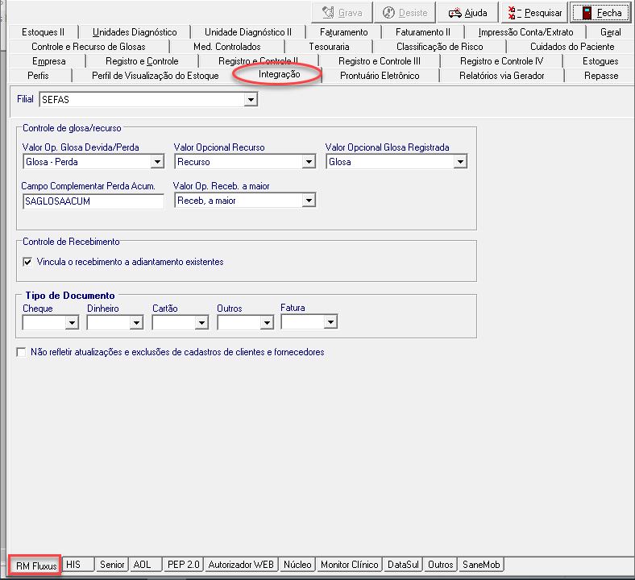Switch to Cuidados do Paciente tab
This screenshot has width=635, height=580.
pyautogui.click(x=572, y=47)
